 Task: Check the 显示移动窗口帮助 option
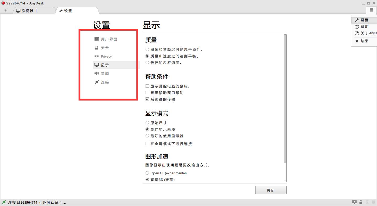[147, 93]
